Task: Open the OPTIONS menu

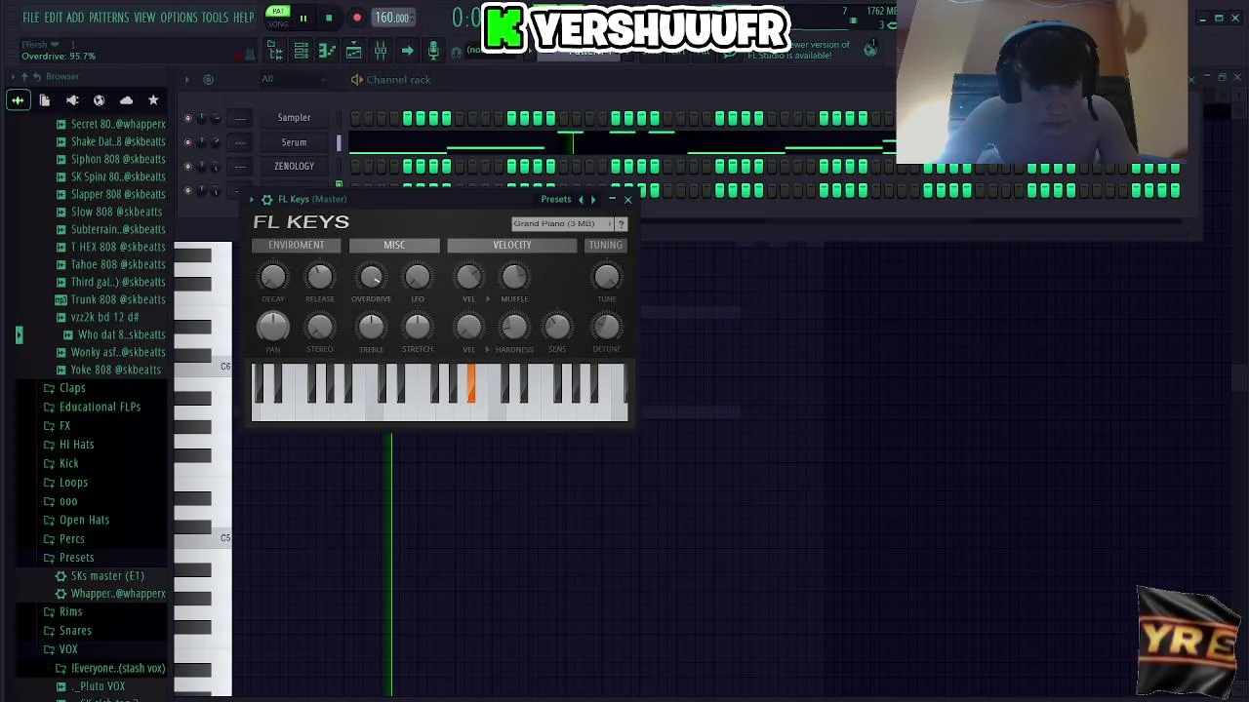Action: (179, 18)
